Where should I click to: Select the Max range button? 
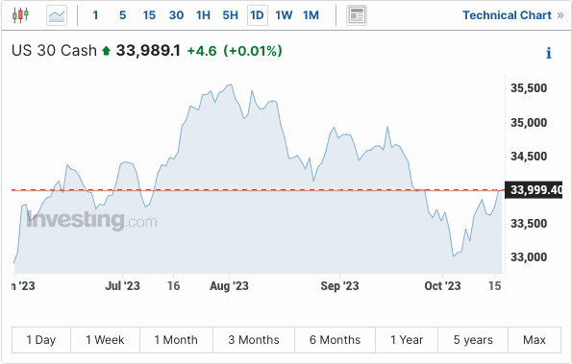click(535, 340)
